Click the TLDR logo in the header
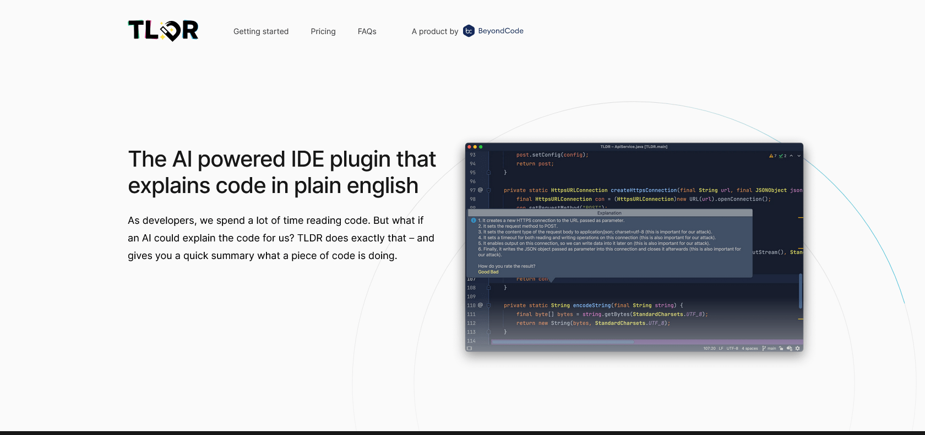 [x=163, y=31]
